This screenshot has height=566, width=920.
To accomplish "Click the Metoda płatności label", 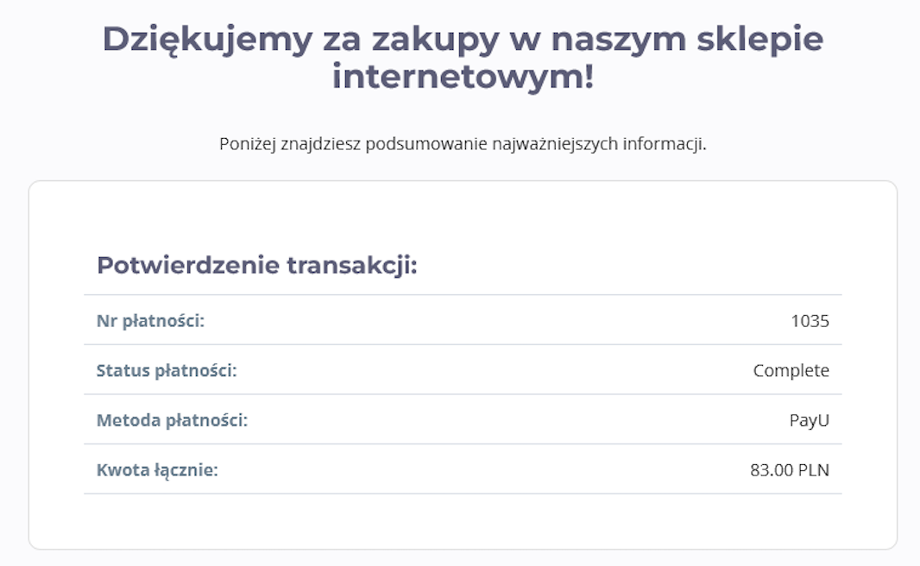I will (172, 420).
